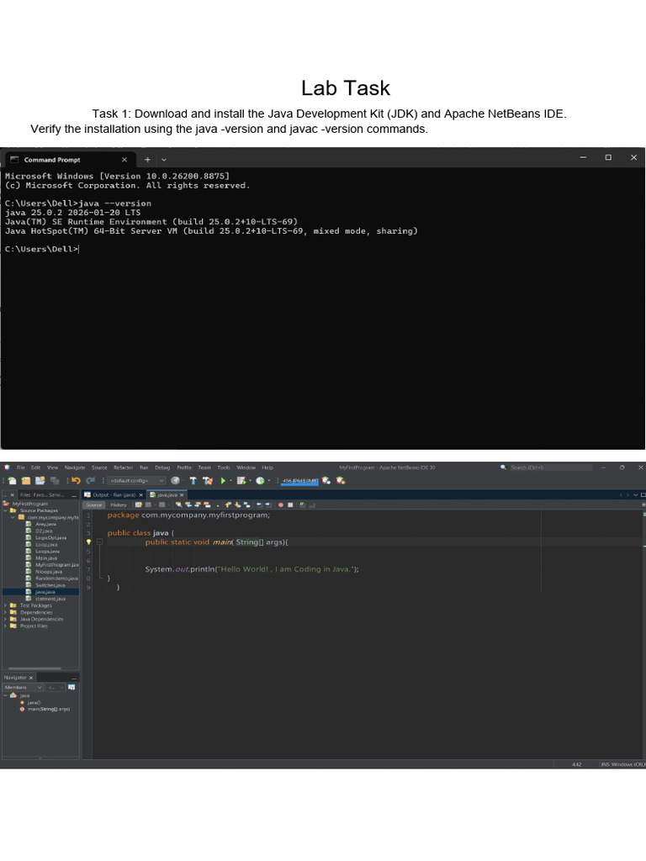646x861 pixels.
Task: Switch to the Files panel tab
Action: tap(25, 494)
